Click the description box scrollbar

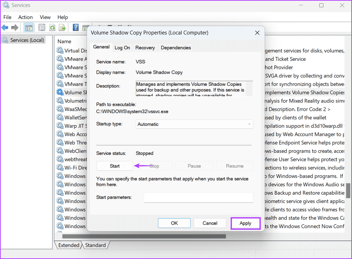249,88
